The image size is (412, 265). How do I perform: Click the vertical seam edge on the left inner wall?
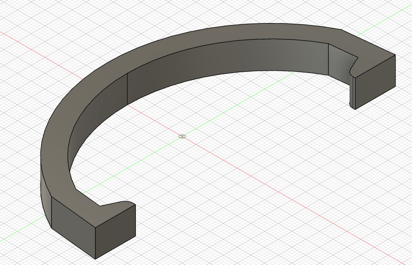coord(127,89)
